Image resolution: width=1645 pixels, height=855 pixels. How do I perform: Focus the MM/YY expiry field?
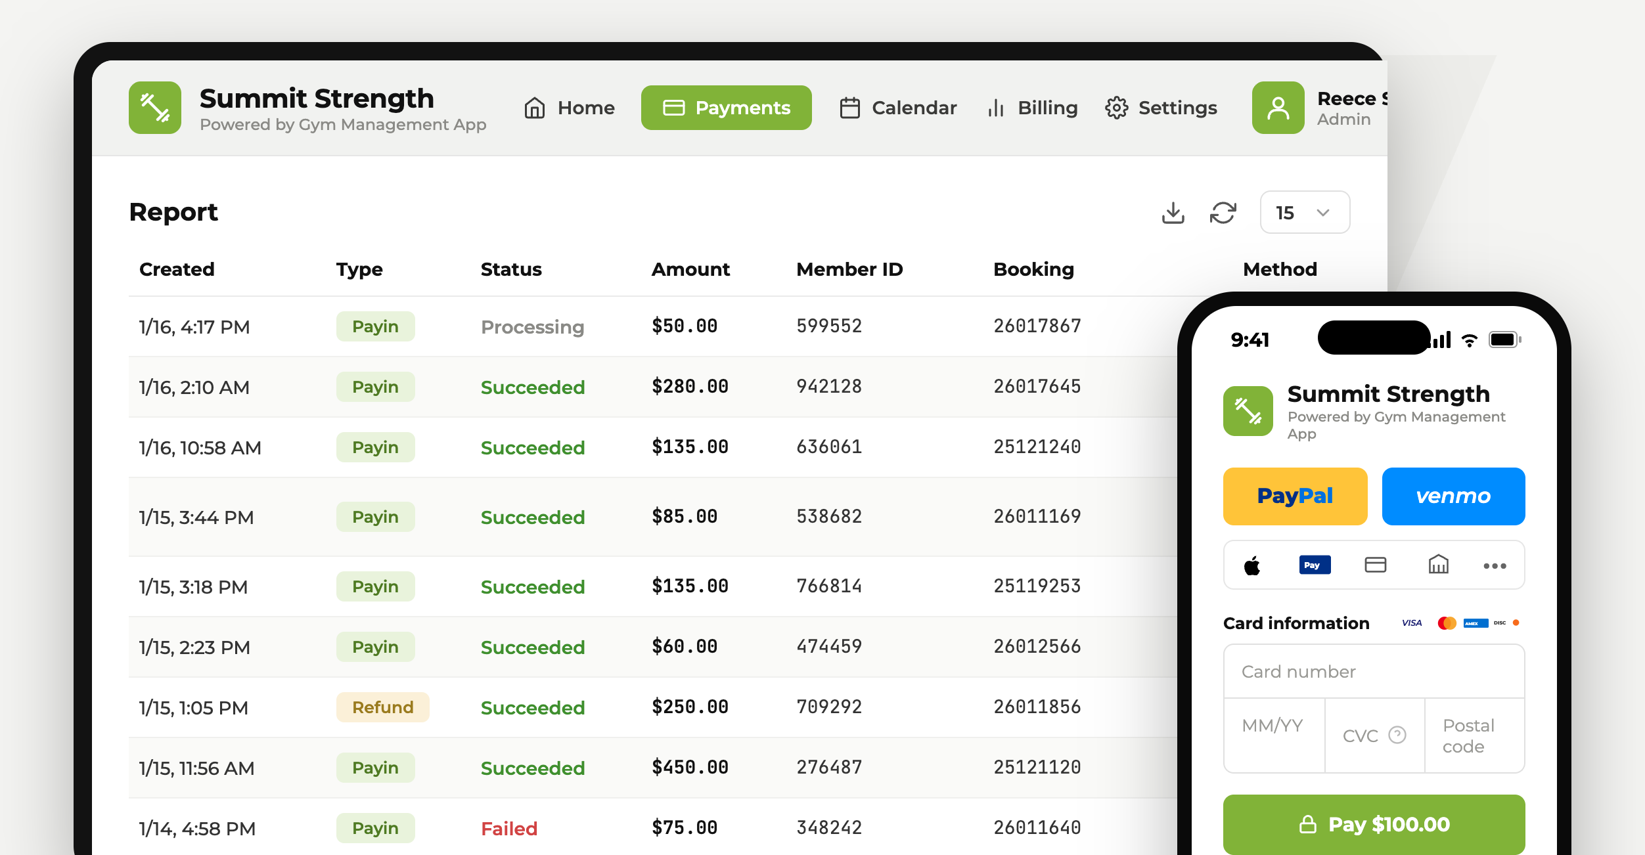(1274, 735)
